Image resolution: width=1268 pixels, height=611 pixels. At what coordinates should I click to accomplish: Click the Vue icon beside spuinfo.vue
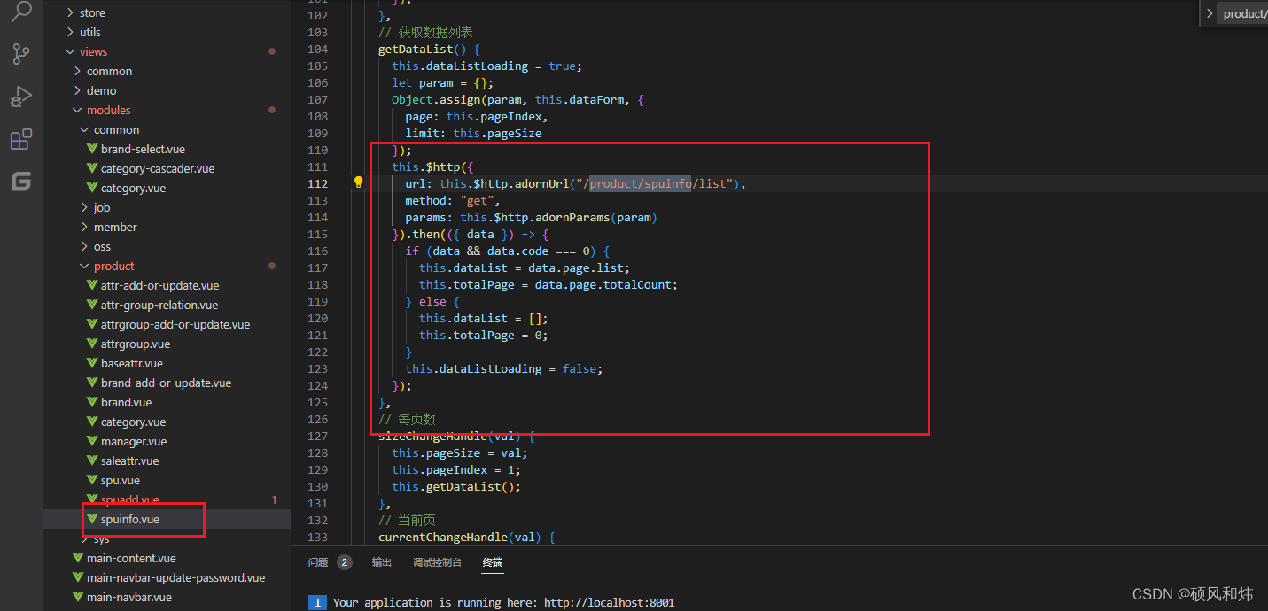click(x=92, y=519)
